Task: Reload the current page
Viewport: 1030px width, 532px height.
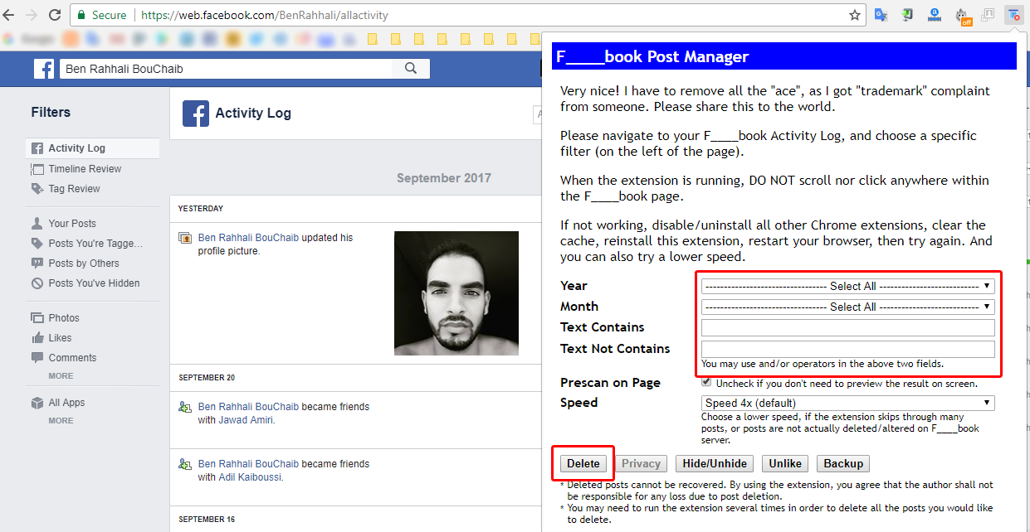Action: (55, 15)
